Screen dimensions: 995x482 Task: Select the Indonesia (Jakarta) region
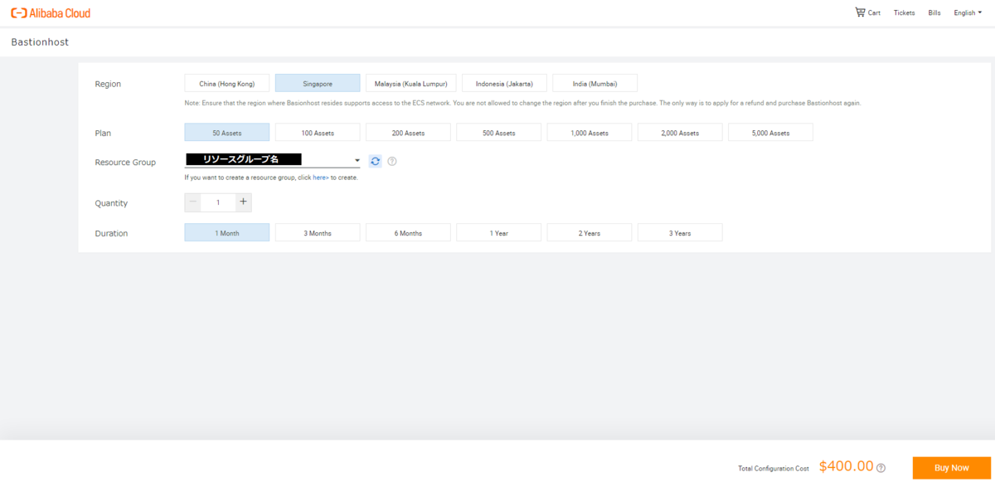click(x=504, y=83)
